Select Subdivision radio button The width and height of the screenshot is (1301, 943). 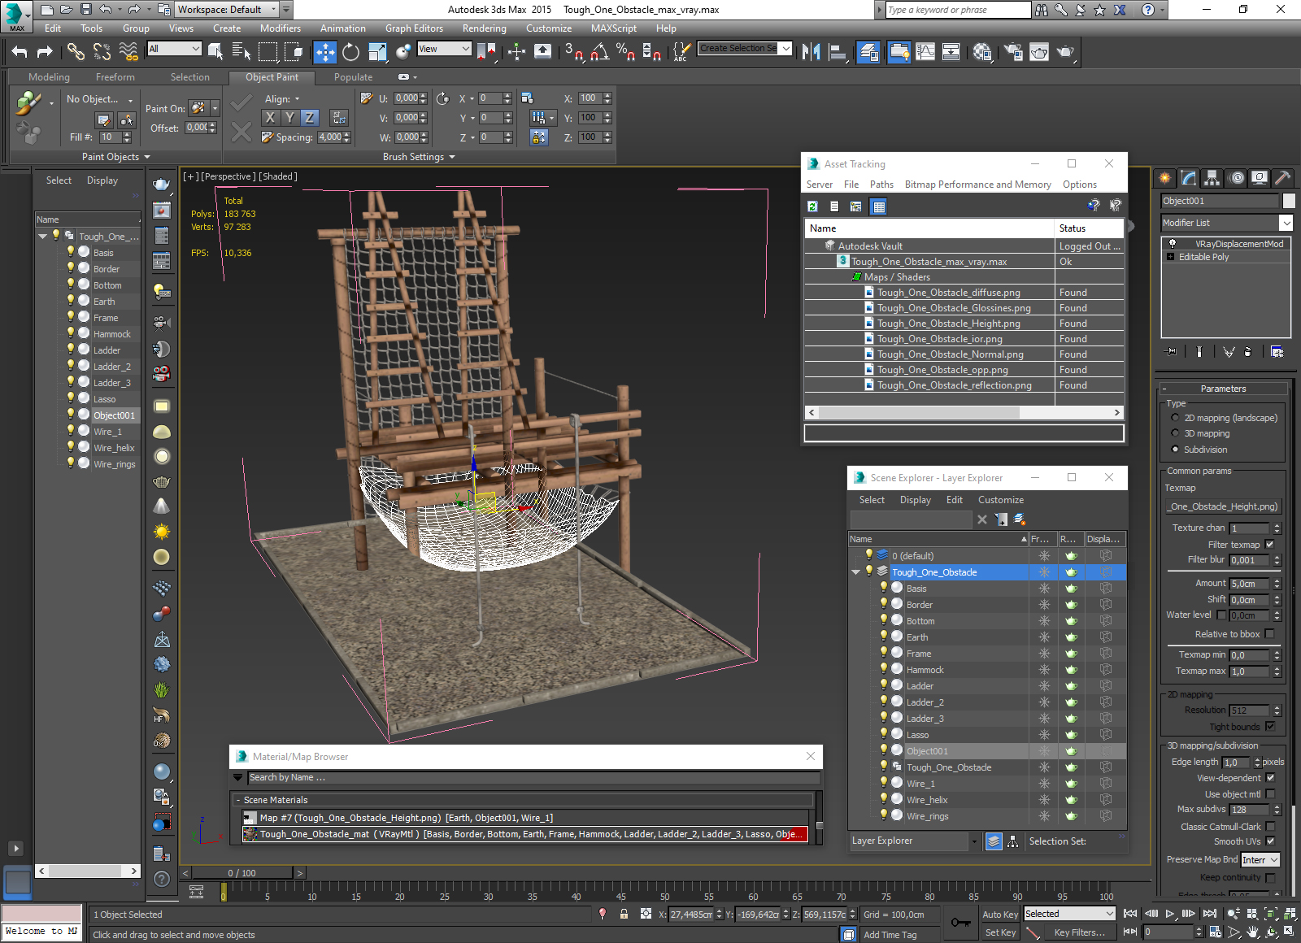pos(1175,450)
